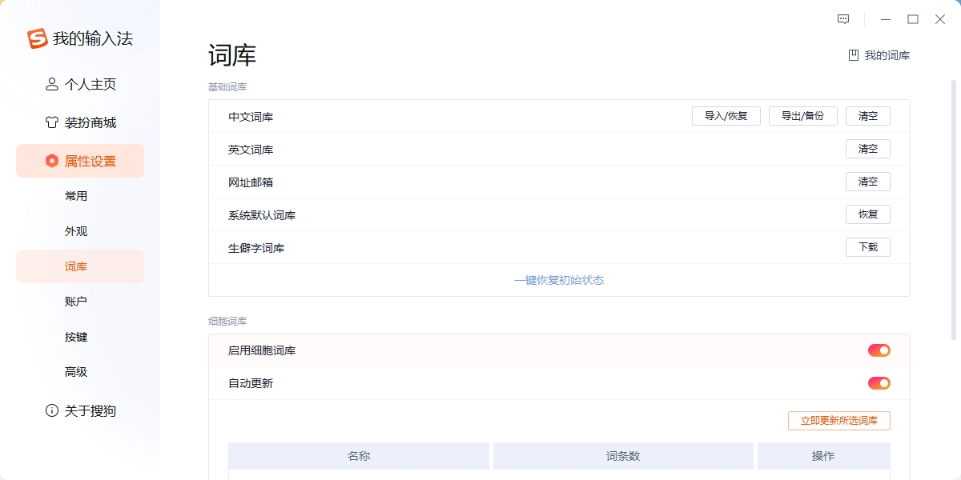
Task: Open the 按键 settings page
Action: 76,336
